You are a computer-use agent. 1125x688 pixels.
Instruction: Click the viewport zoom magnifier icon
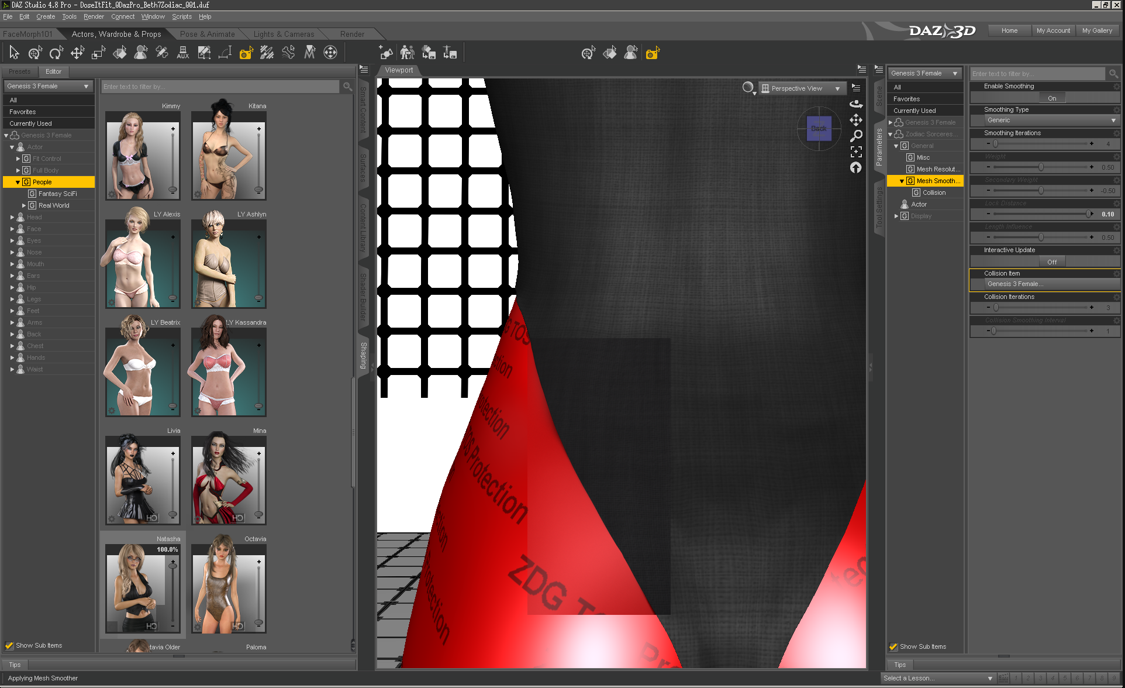[856, 136]
